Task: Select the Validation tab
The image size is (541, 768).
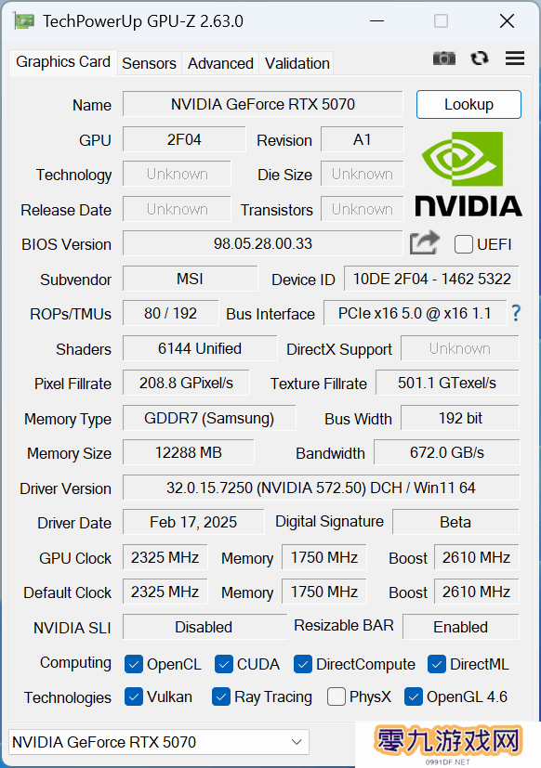Action: (x=297, y=63)
